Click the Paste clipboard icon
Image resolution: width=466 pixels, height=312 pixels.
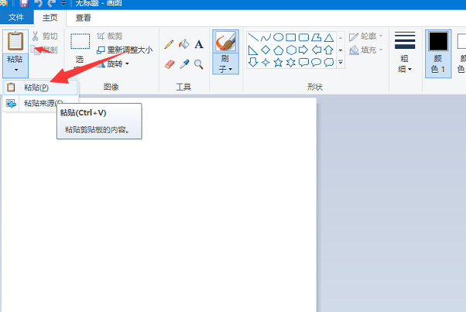click(15, 42)
